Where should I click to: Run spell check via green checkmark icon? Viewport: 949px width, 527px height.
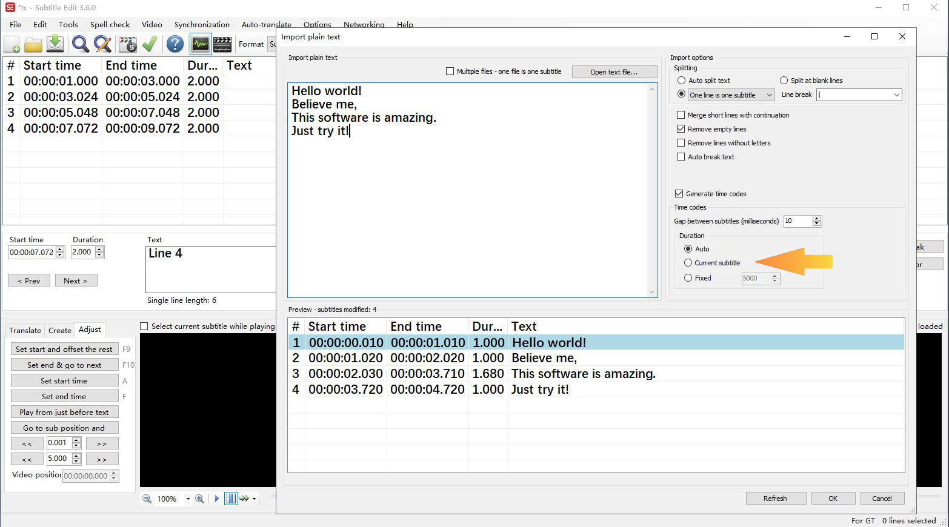point(150,44)
